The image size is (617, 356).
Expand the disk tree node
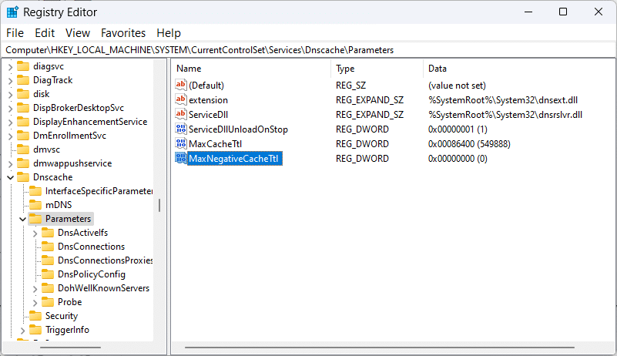coord(11,95)
